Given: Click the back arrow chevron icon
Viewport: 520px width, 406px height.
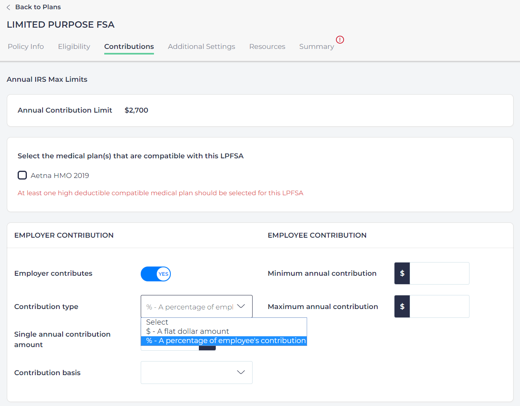Looking at the screenshot, I should (8, 7).
